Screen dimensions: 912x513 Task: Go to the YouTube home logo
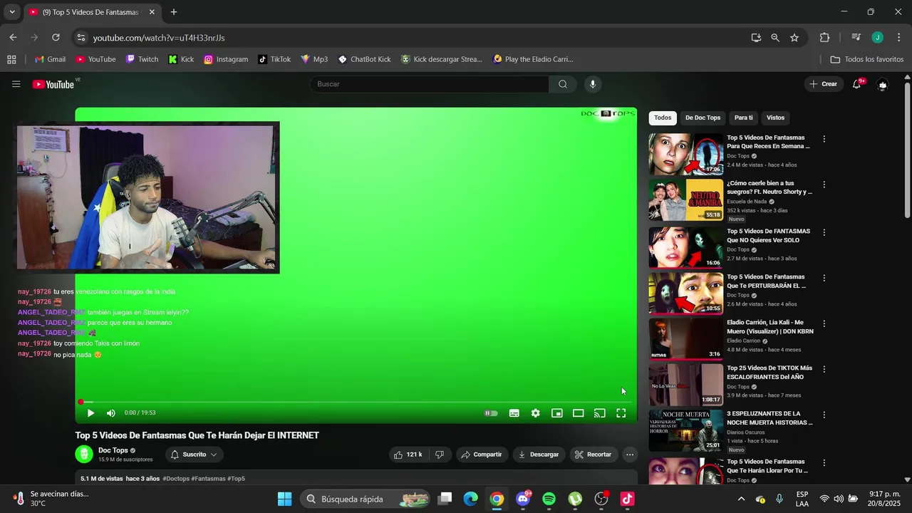point(53,84)
